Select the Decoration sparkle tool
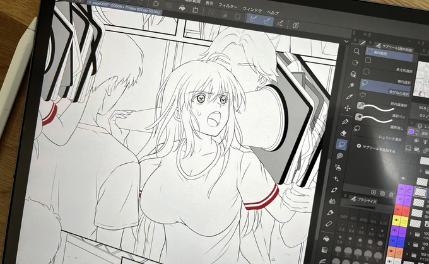 pos(336,178)
